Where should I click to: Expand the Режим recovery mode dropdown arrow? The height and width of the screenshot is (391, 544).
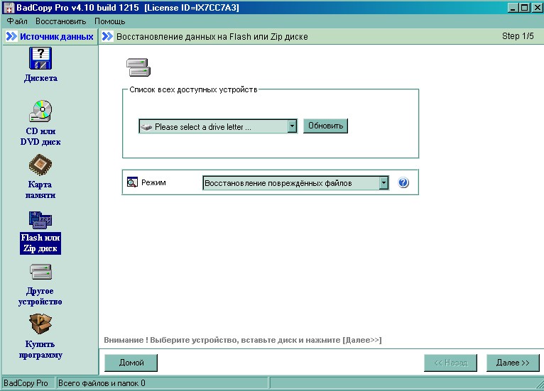point(383,182)
